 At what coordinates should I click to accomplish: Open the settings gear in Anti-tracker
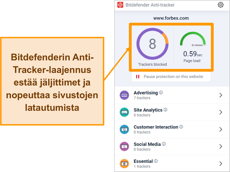pos(220,5)
